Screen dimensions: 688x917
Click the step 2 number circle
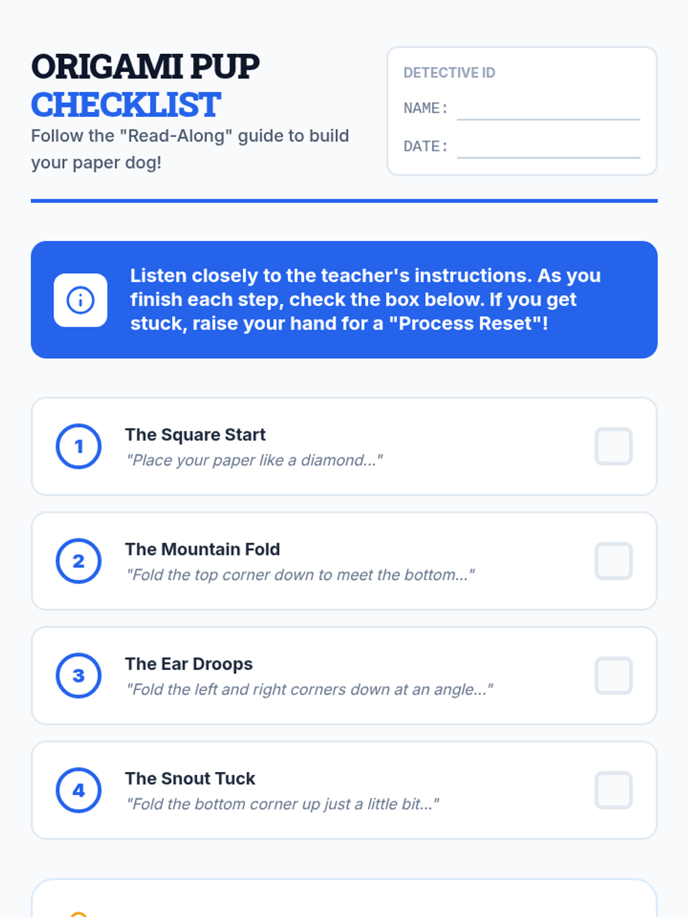pos(79,561)
